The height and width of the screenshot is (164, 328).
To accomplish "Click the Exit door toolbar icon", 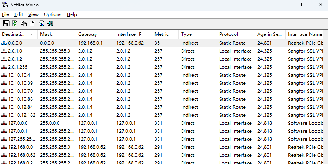I will [50, 24].
